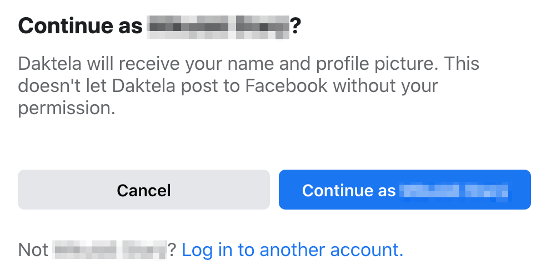The image size is (551, 265).
Task: Click the Cancel button
Action: (x=143, y=190)
